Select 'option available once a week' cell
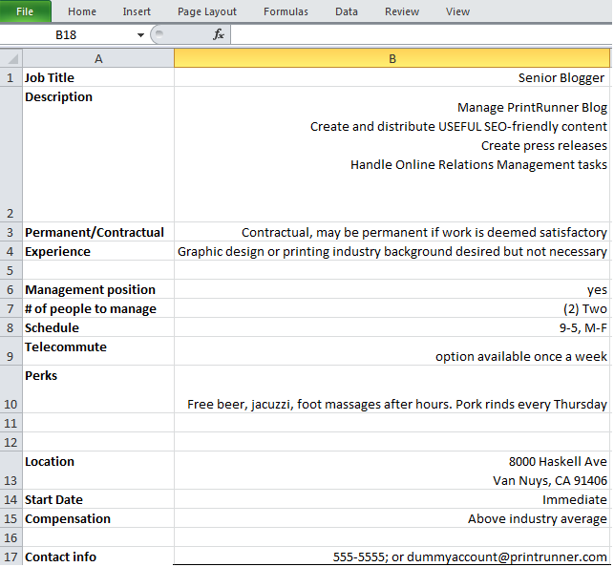 tap(392, 351)
